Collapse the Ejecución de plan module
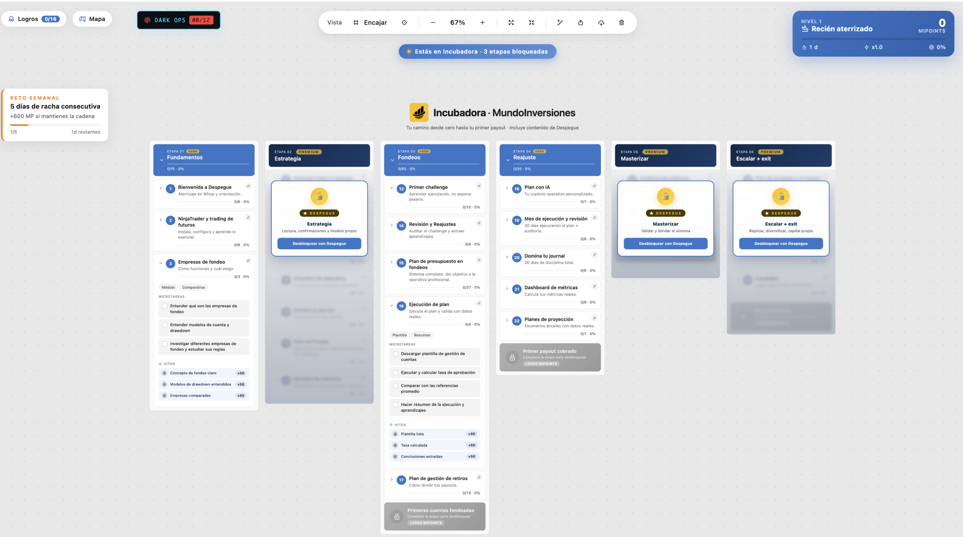Viewport: 963px width, 537px height. tap(392, 305)
